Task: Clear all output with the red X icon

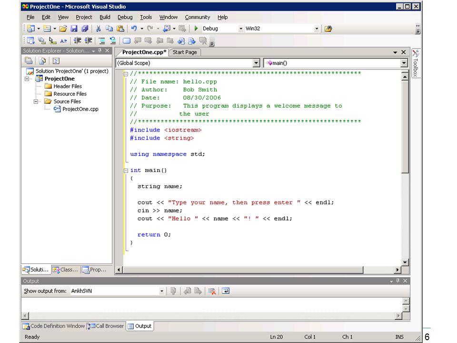Action: (212, 291)
